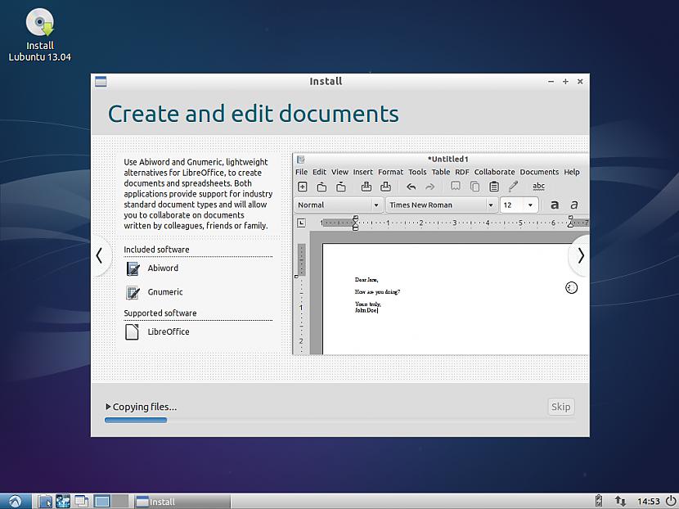Expand the Copying files details triangle
The height and width of the screenshot is (509, 679).
[108, 407]
